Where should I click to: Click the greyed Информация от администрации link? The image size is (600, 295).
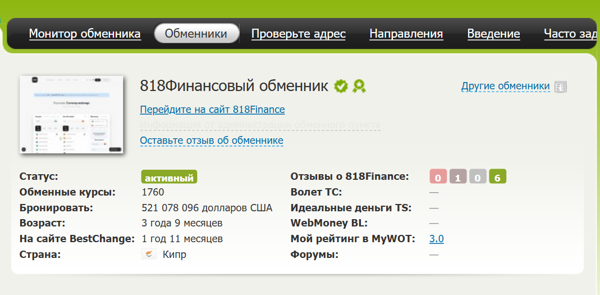click(x=260, y=125)
